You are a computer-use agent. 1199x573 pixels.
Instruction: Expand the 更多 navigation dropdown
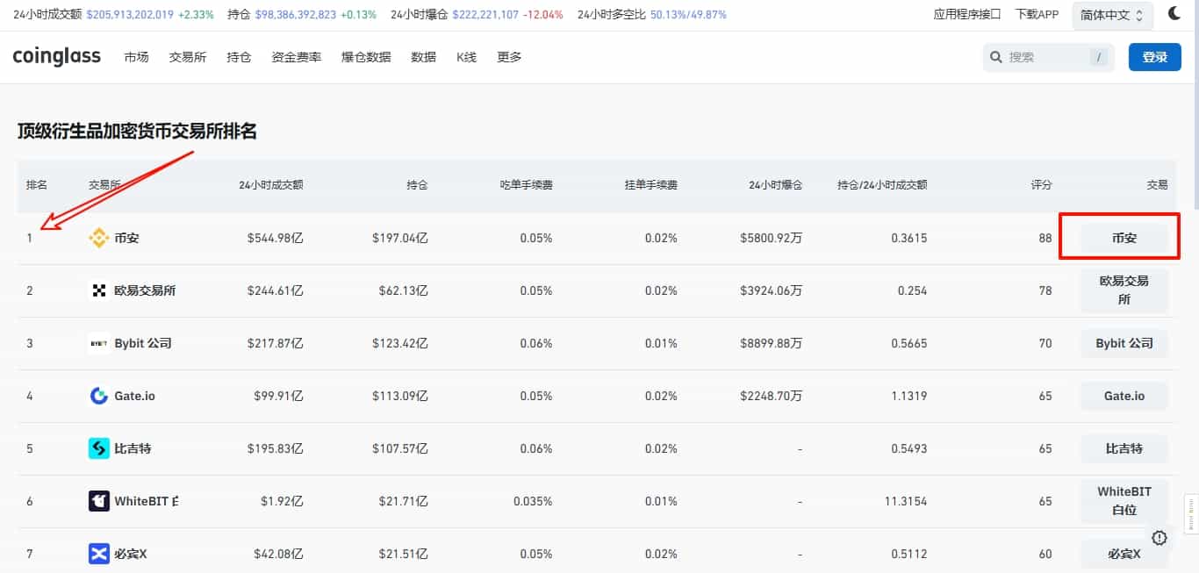pos(509,56)
